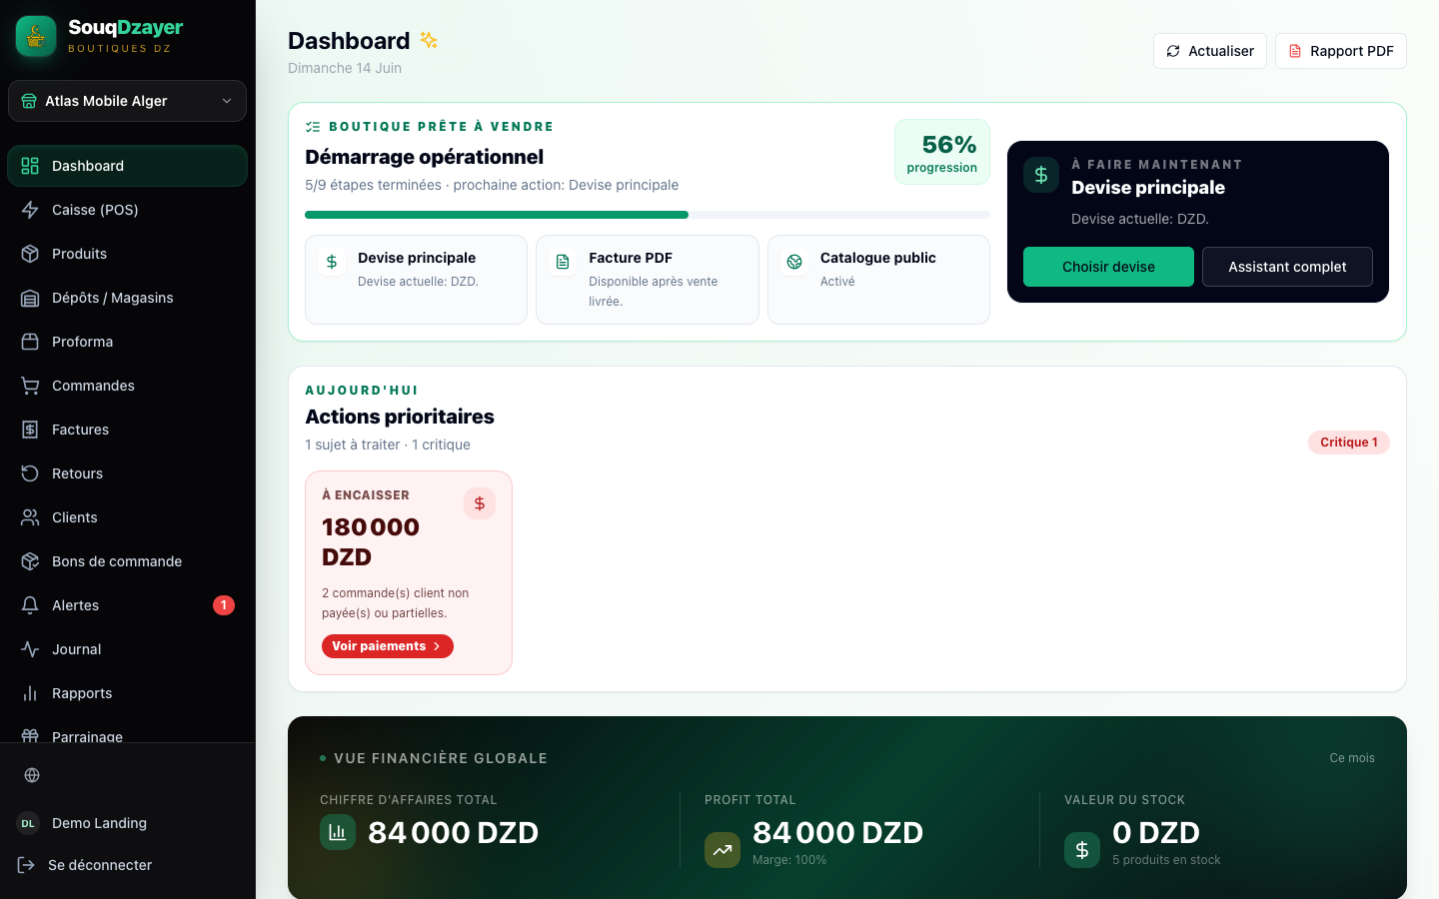Click the 'Dimanche 14 Juin' date text
This screenshot has height=899, width=1439.
pos(345,68)
